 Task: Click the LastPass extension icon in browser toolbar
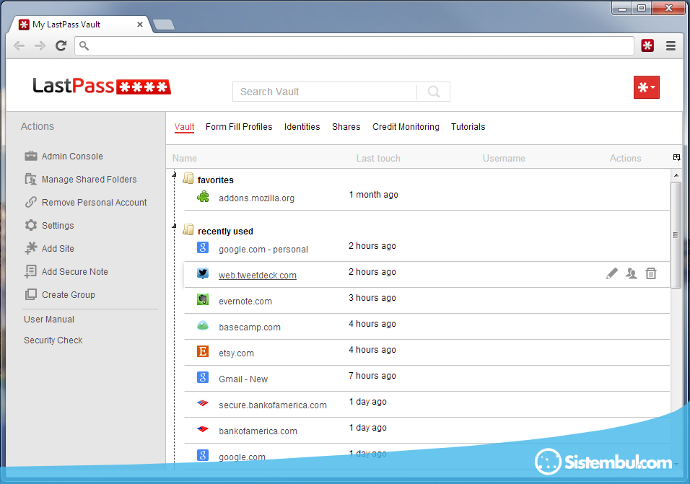[x=647, y=45]
